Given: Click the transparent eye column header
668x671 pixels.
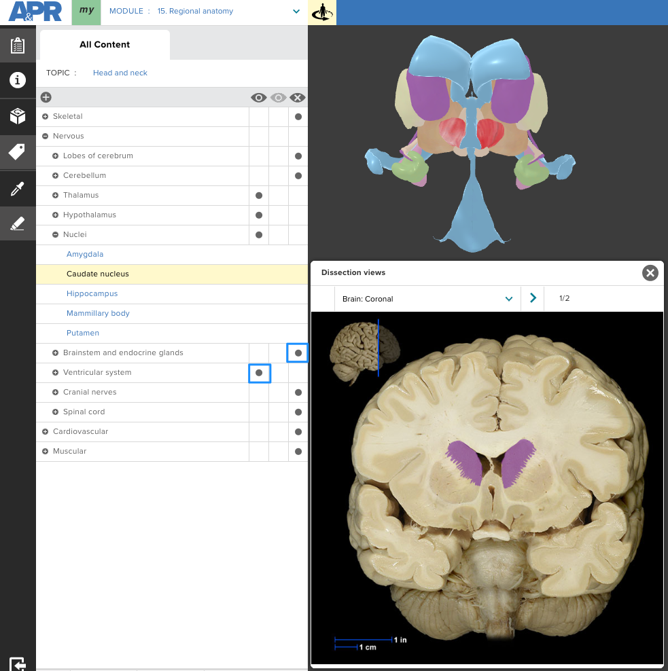Looking at the screenshot, I should tap(279, 98).
